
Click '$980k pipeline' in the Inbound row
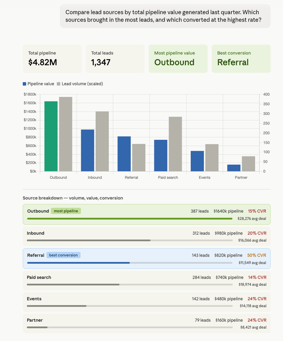point(229,233)
